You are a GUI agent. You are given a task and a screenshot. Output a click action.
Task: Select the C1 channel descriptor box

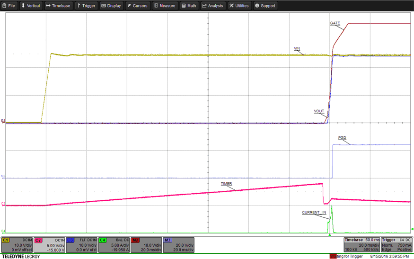(17, 245)
